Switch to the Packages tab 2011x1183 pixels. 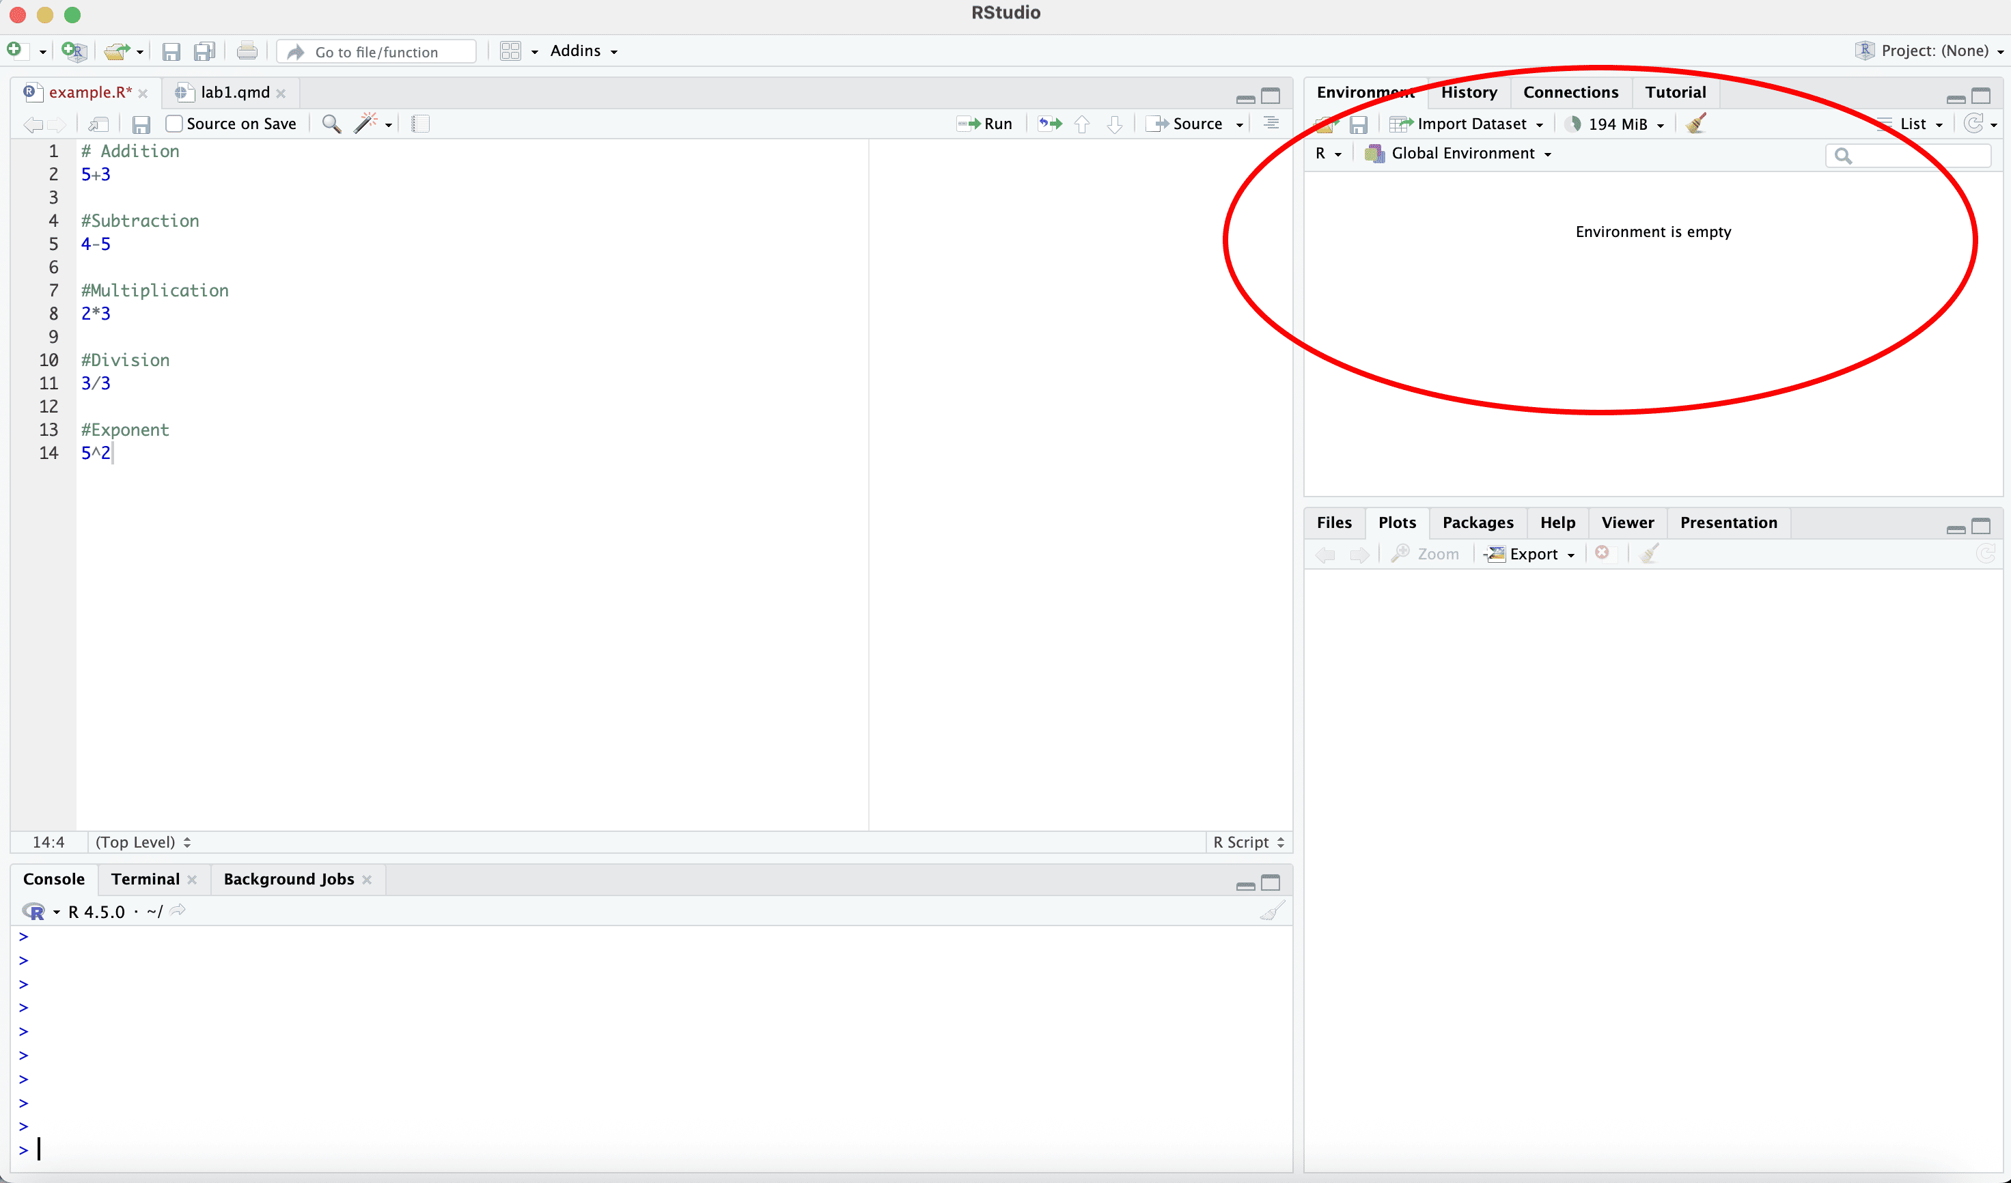(1477, 523)
